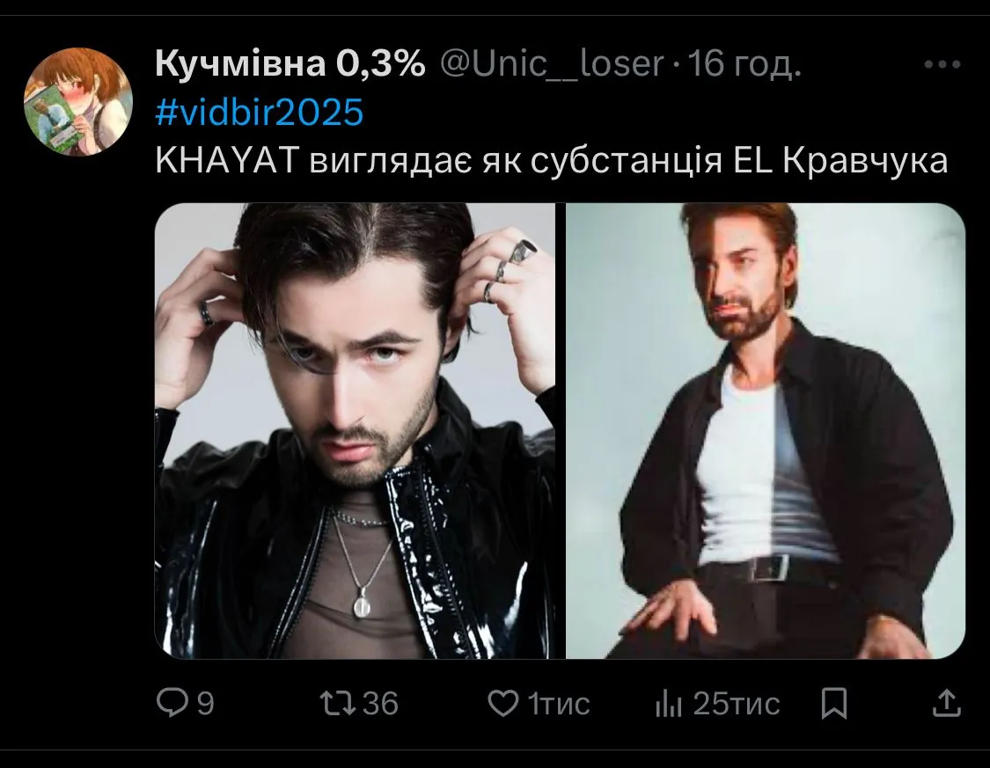
Task: Expand the three-dot more options menu
Action: (x=942, y=63)
